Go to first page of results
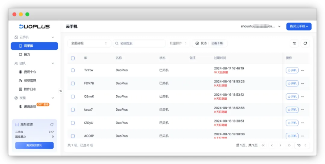The image size is (325, 164). tap(263, 145)
